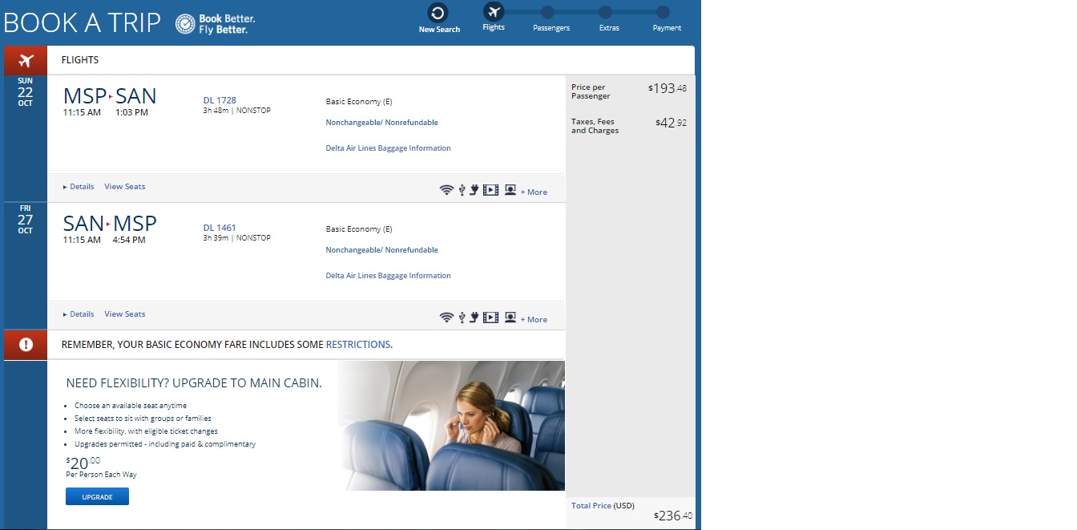
Task: Go to the Extras step label
Action: point(609,28)
